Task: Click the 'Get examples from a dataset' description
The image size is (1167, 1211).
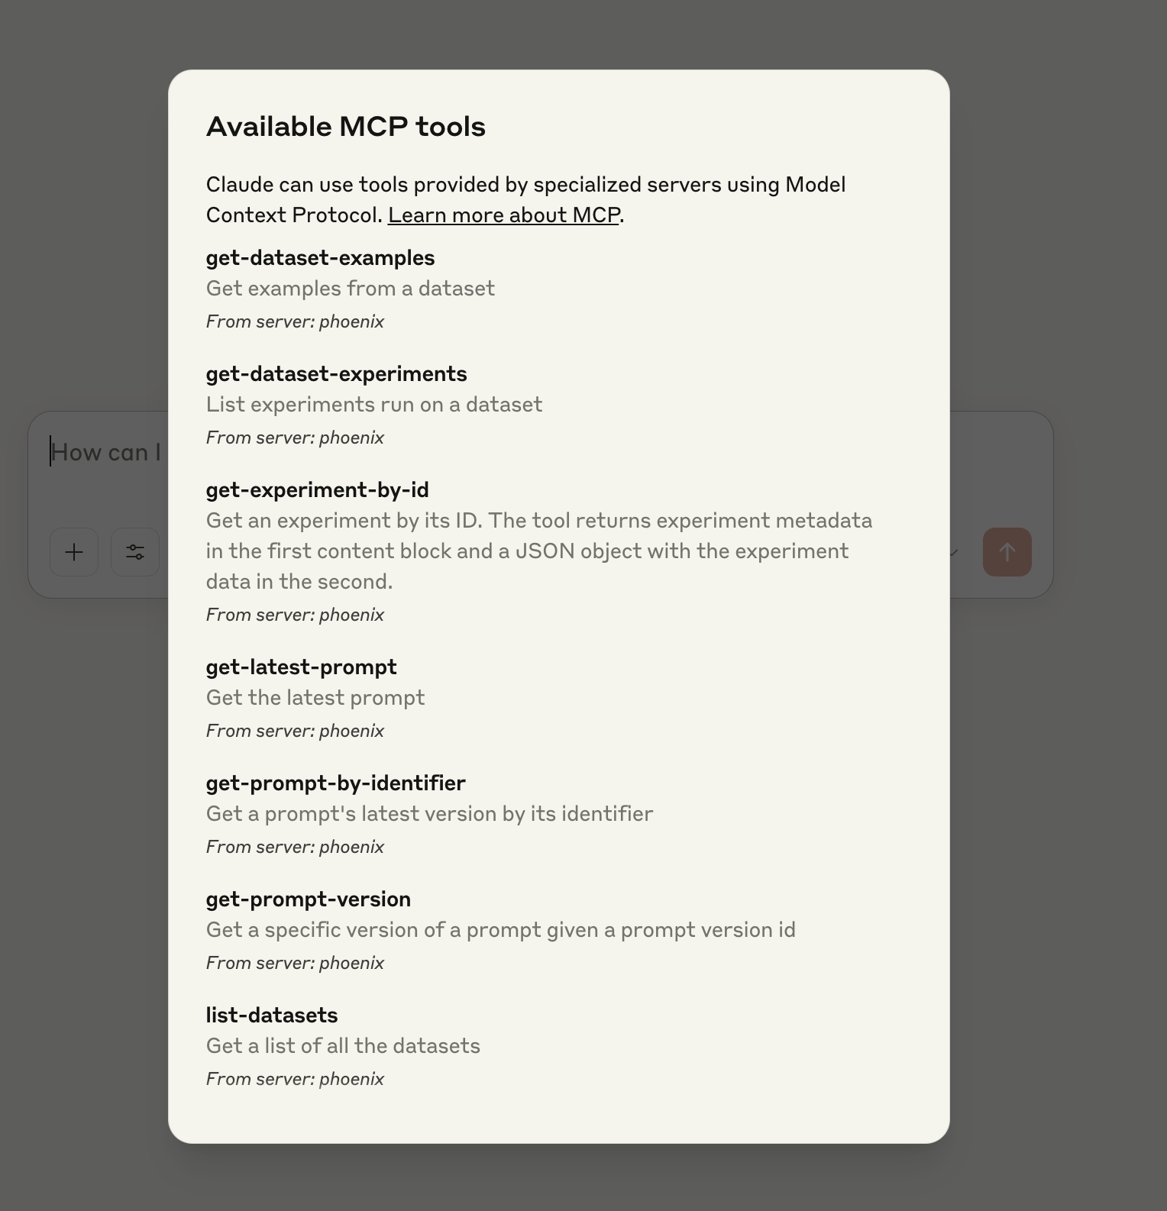Action: (x=350, y=289)
